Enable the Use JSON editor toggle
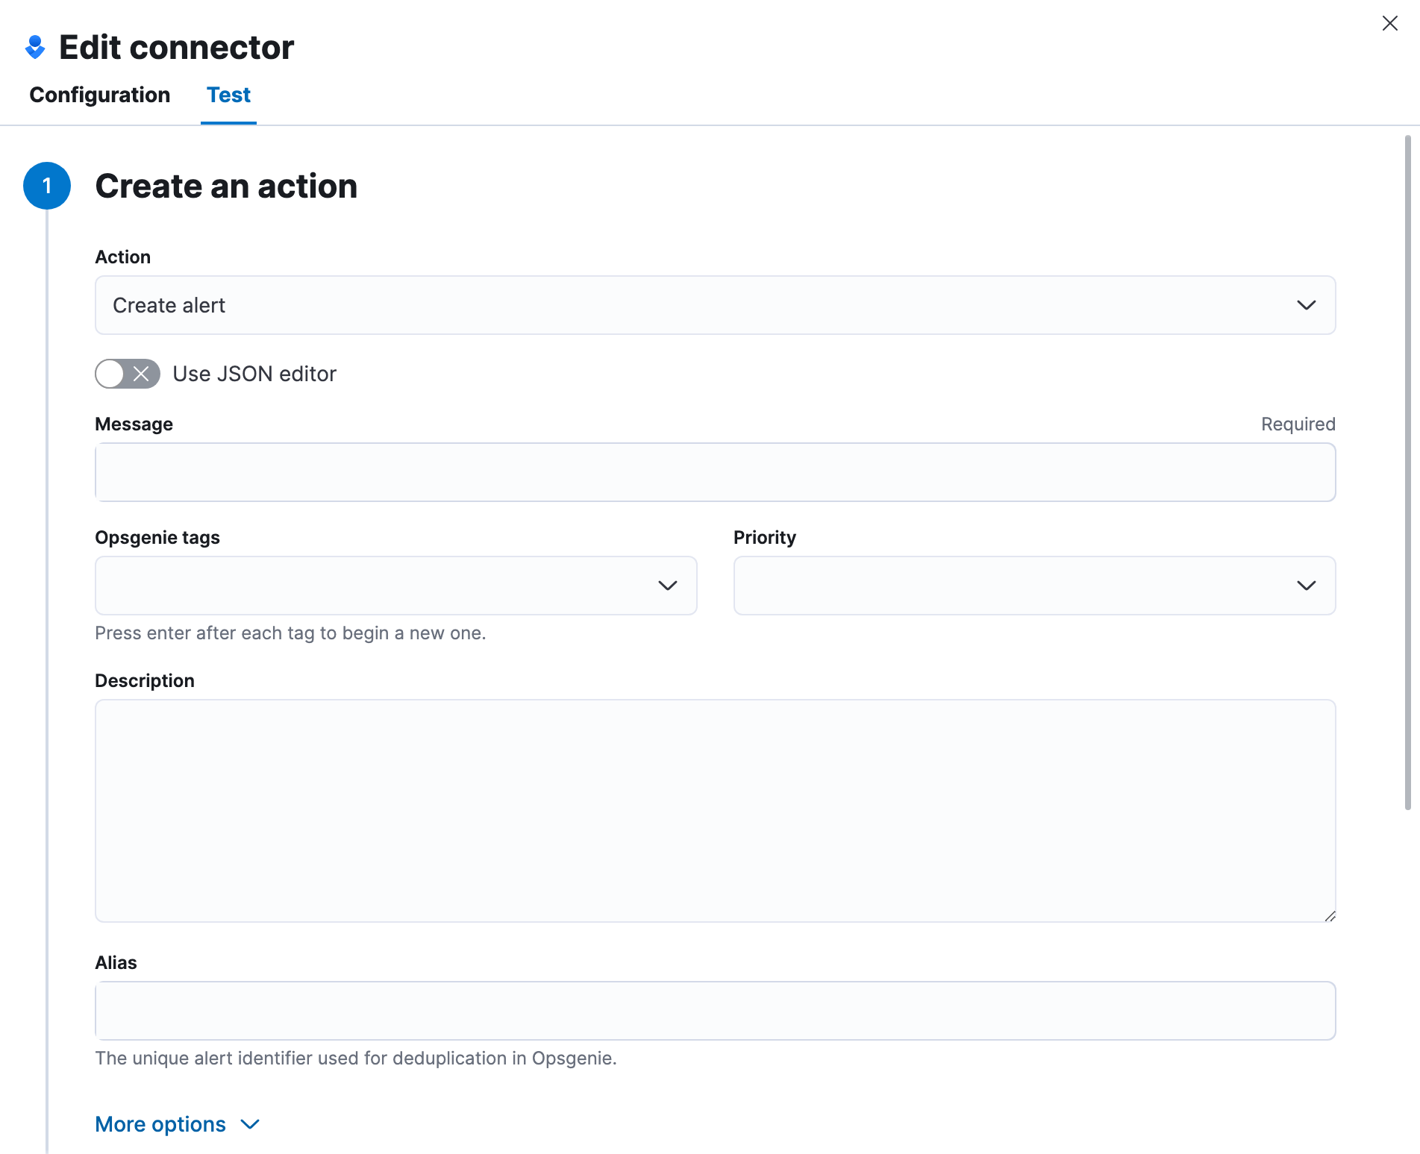 click(x=127, y=374)
